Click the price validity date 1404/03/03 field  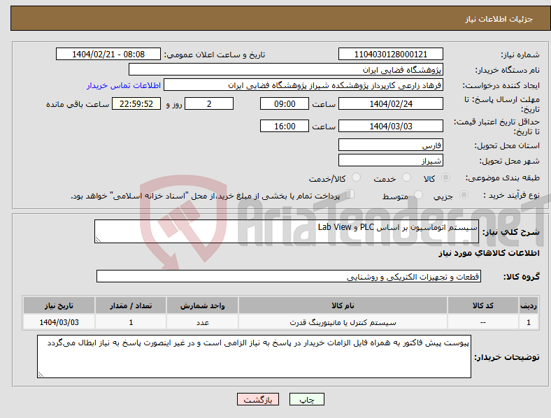[x=390, y=126]
